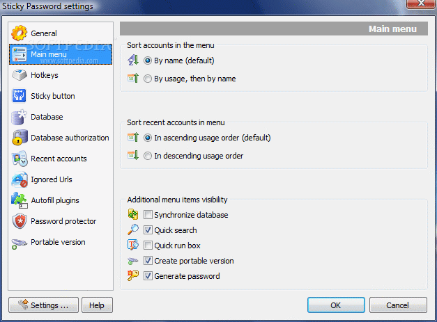
Task: Go to the Database settings page
Action: pyautogui.click(x=61, y=117)
